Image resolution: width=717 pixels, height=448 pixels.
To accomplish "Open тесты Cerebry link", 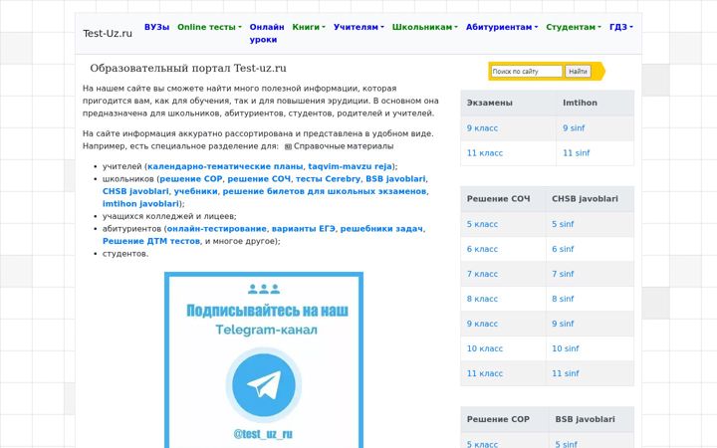I will point(328,179).
